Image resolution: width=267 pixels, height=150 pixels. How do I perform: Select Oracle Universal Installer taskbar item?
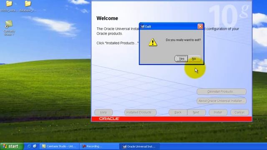point(139,146)
